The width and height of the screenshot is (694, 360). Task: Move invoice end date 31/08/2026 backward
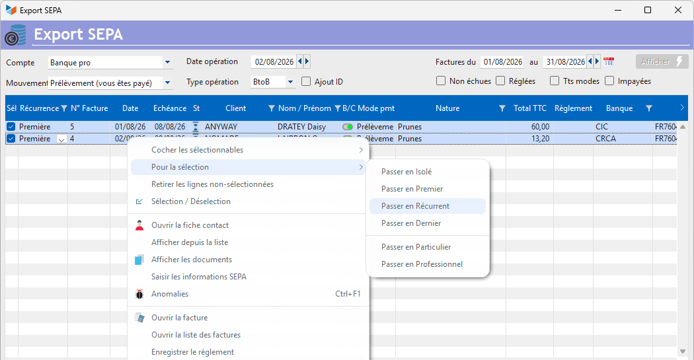click(x=590, y=61)
